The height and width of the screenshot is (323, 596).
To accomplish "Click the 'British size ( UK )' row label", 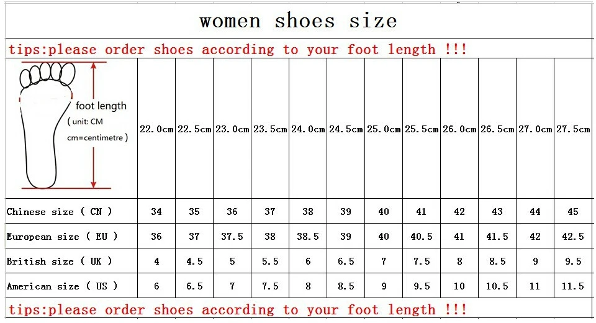I will (60, 261).
